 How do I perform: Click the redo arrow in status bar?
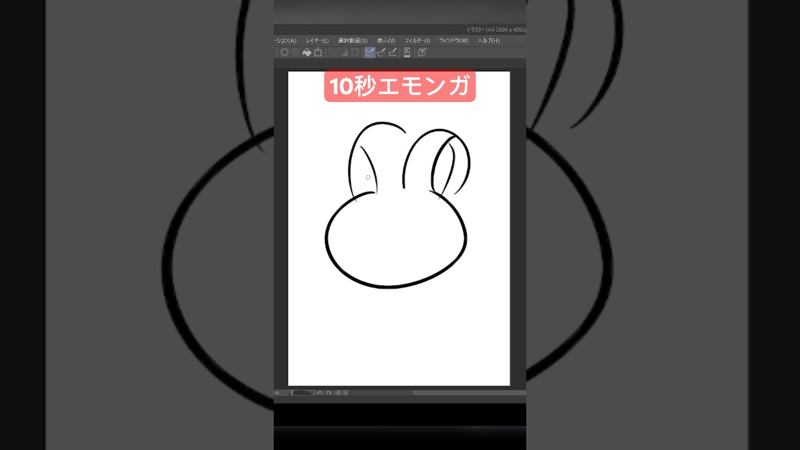pyautogui.click(x=328, y=392)
